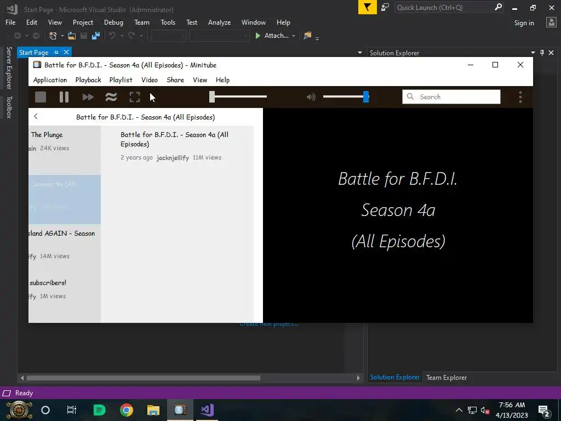Open the document tabs list dropdown arrow

coord(359,53)
